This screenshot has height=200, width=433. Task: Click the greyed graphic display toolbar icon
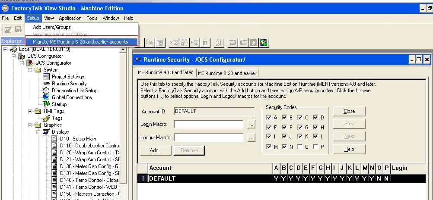pos(8,29)
